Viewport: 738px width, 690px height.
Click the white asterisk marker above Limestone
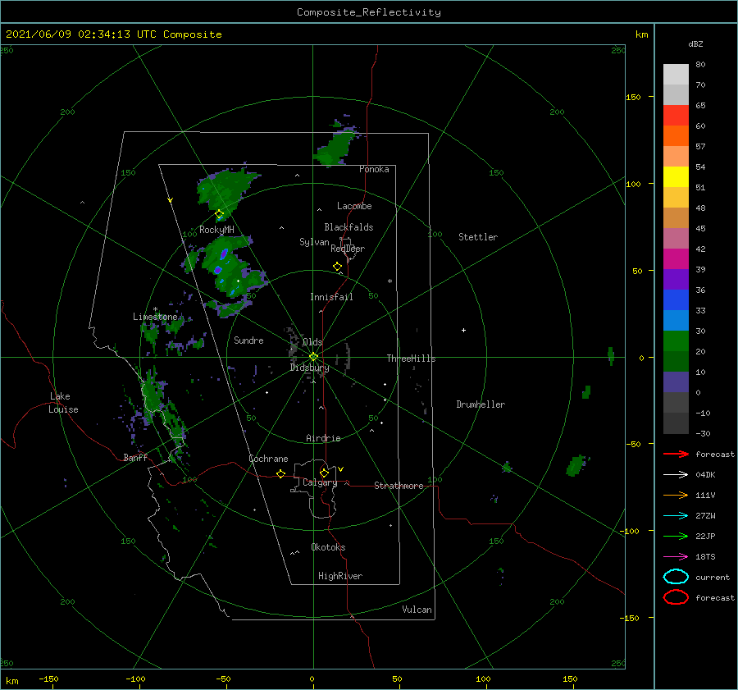tap(155, 309)
